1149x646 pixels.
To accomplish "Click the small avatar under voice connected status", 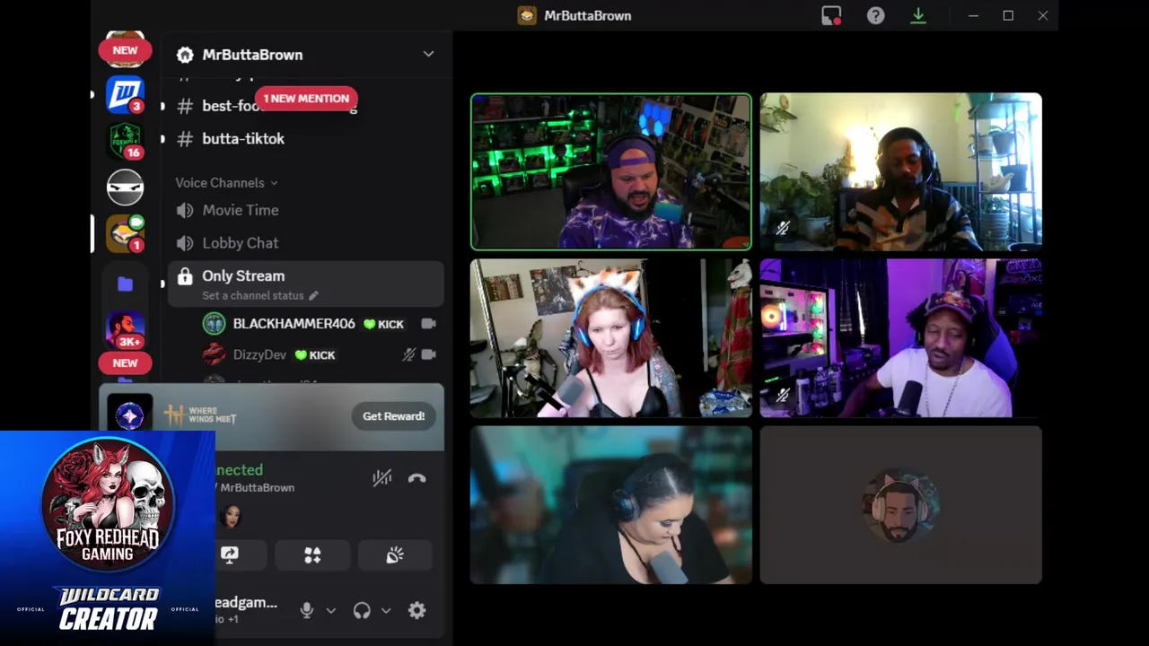I will [231, 516].
